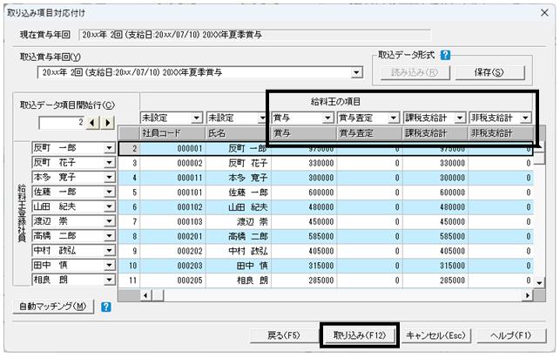Open the 賞与査定 item mapping dropdown

(394, 118)
